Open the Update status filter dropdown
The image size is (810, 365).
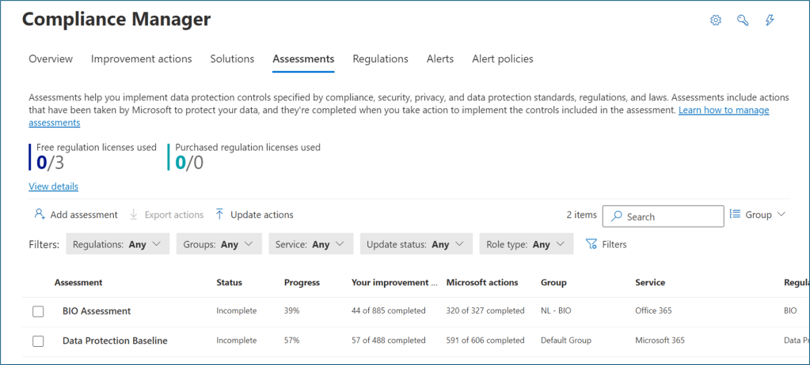point(416,244)
